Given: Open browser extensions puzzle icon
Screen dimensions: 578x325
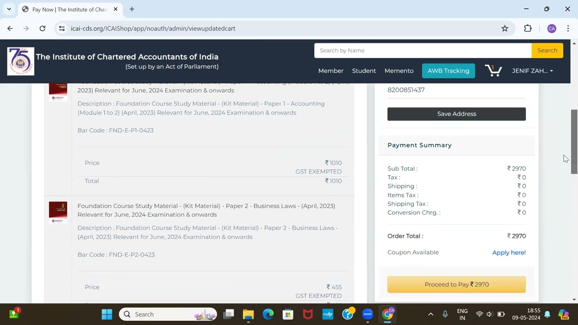Looking at the screenshot, I should pos(528,28).
